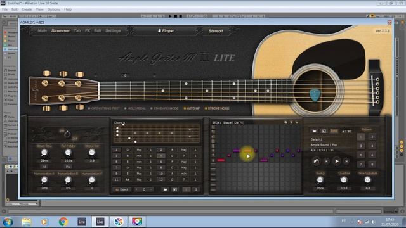
Task: Click the chord Select button
Action: coord(122,189)
